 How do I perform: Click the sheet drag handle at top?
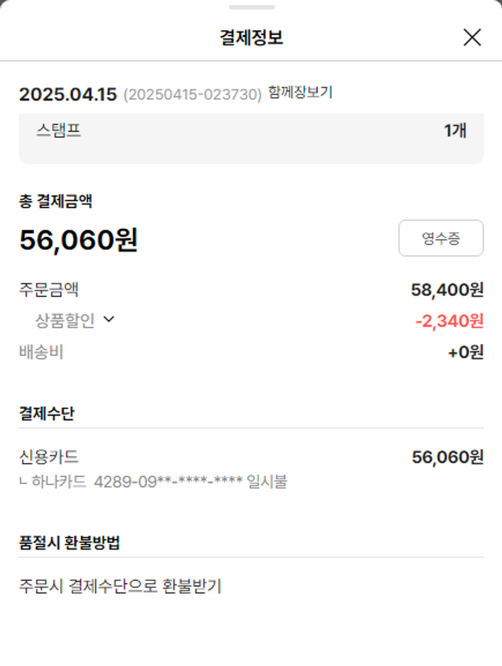pyautogui.click(x=251, y=7)
